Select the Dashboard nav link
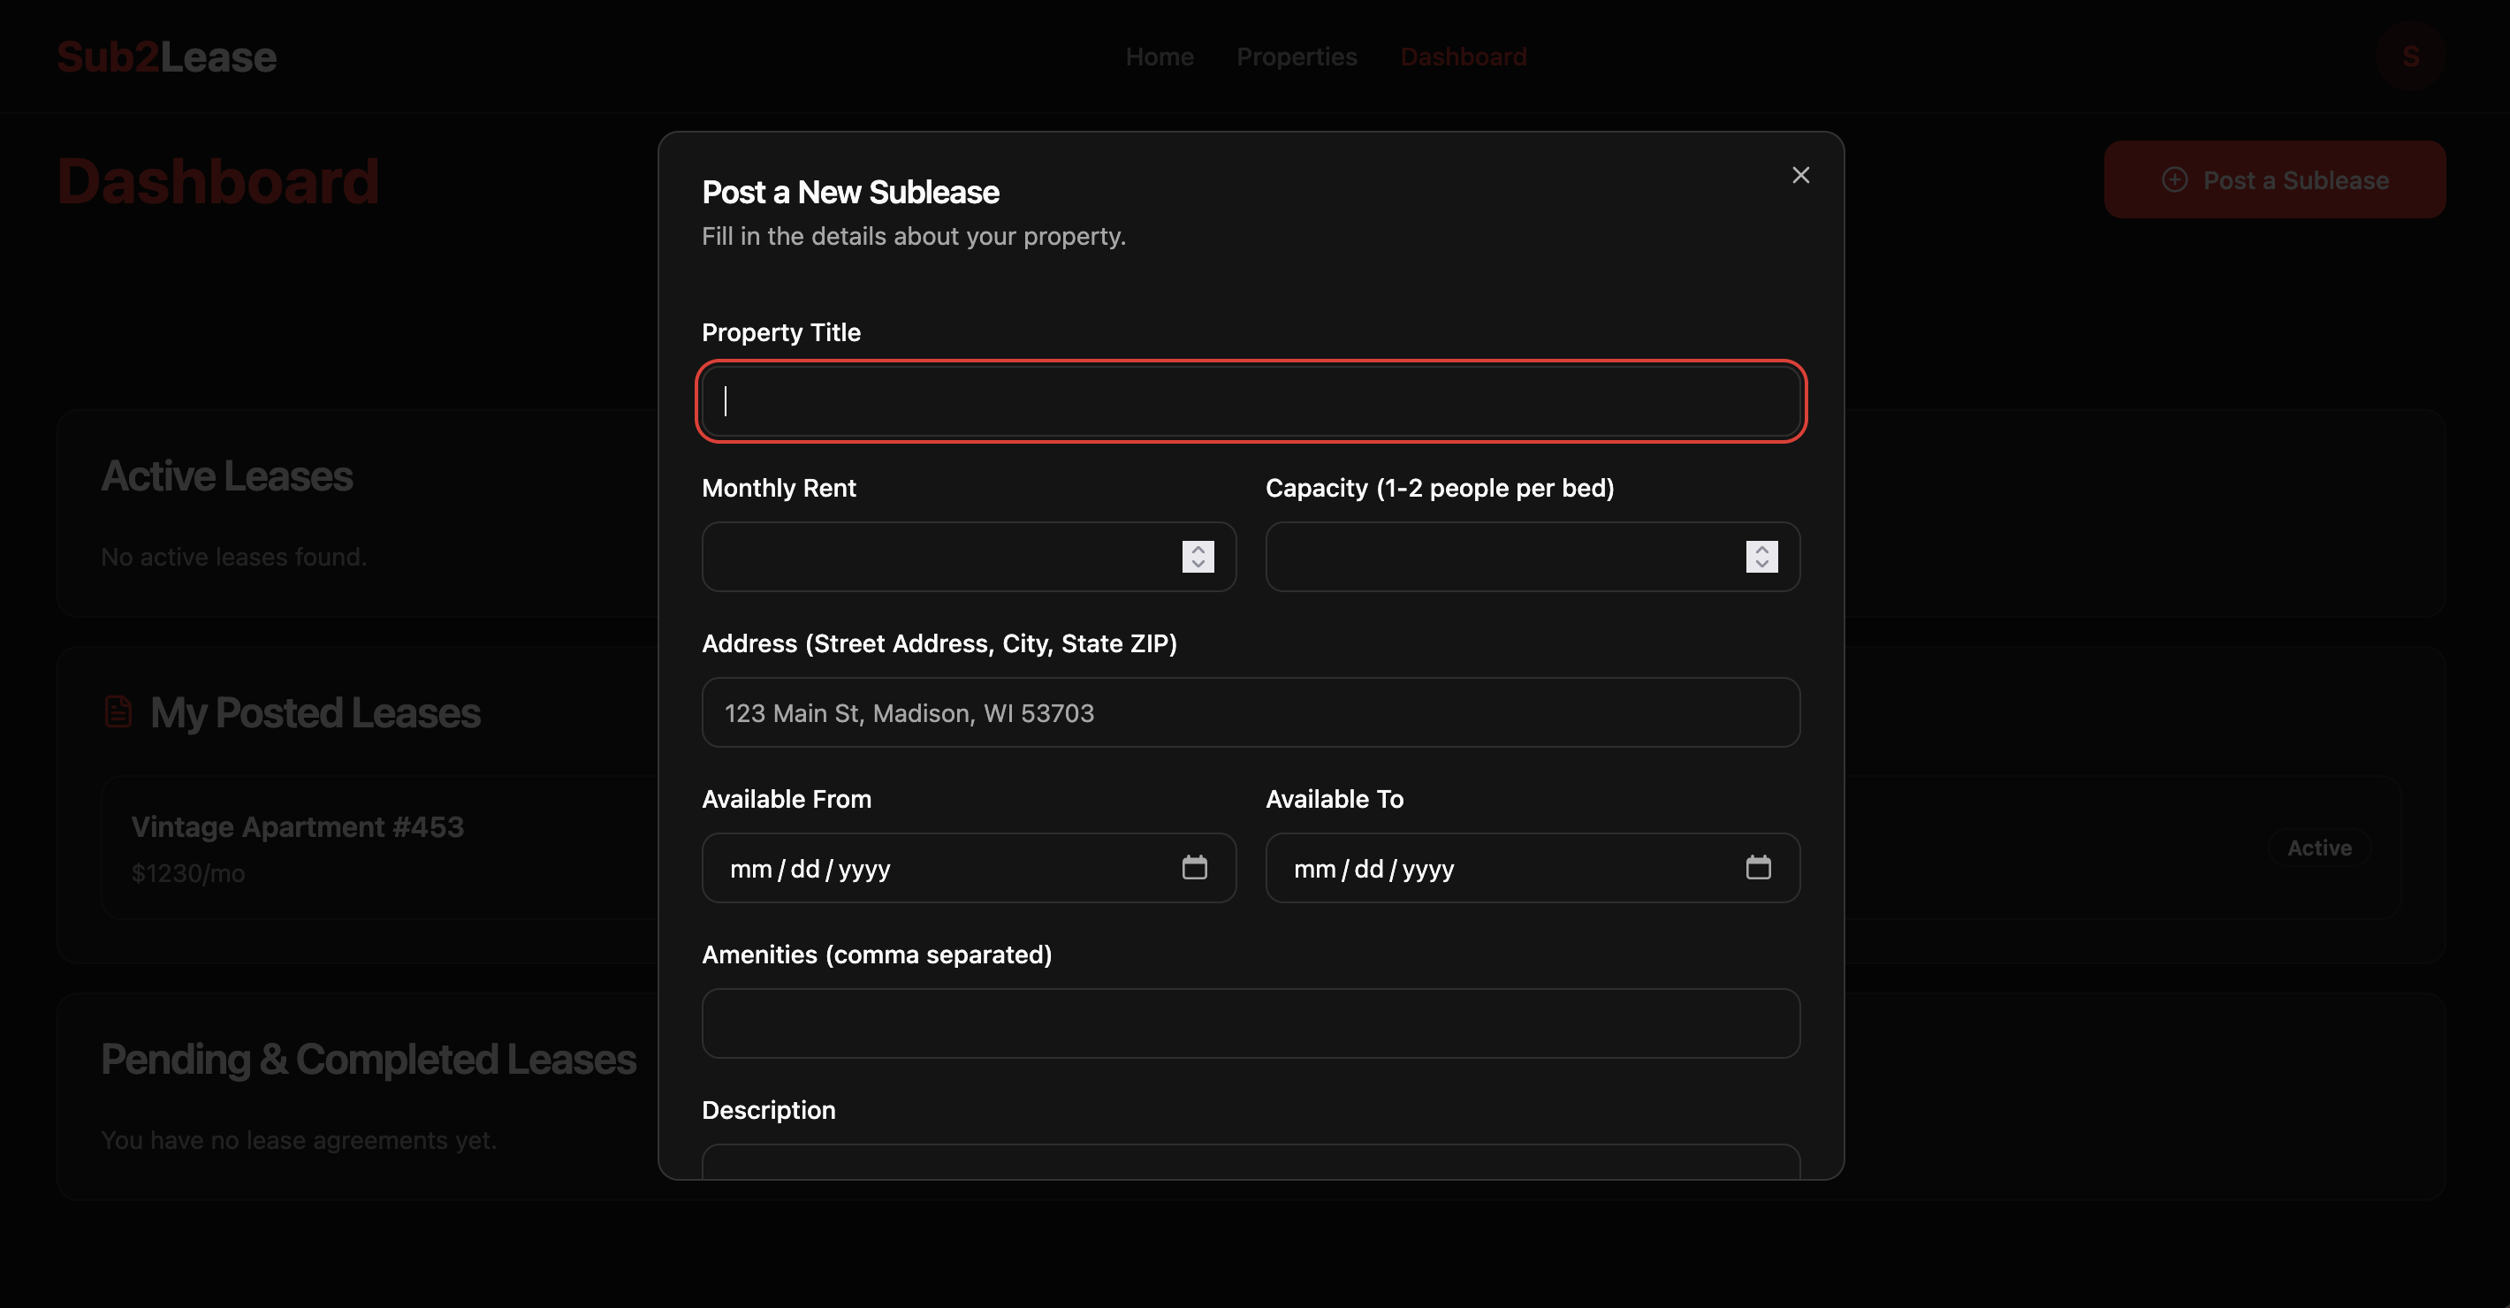 coord(1463,57)
